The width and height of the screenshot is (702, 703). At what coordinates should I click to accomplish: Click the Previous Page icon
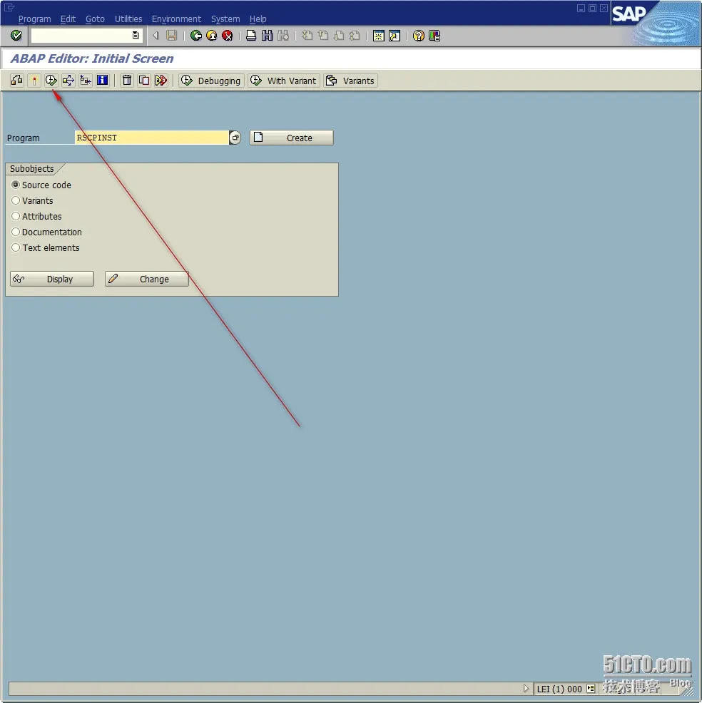(x=323, y=36)
